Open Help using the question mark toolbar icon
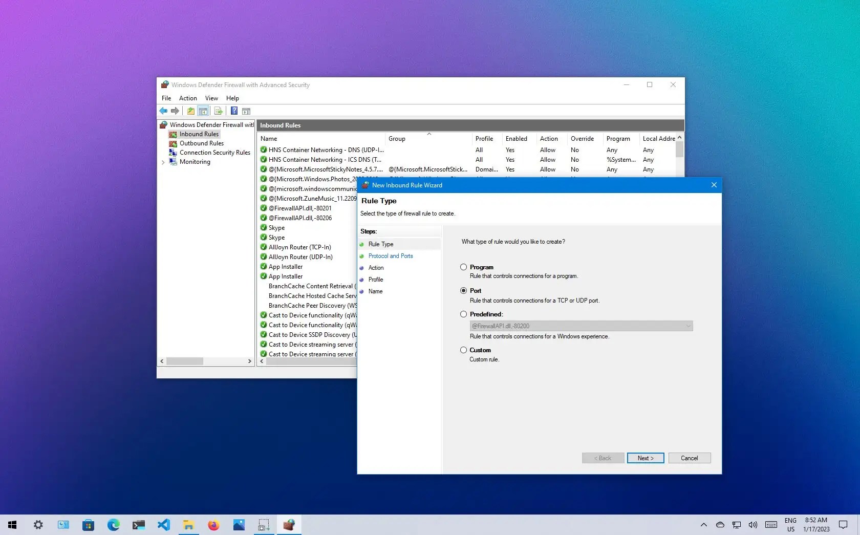The width and height of the screenshot is (860, 535). pos(234,111)
